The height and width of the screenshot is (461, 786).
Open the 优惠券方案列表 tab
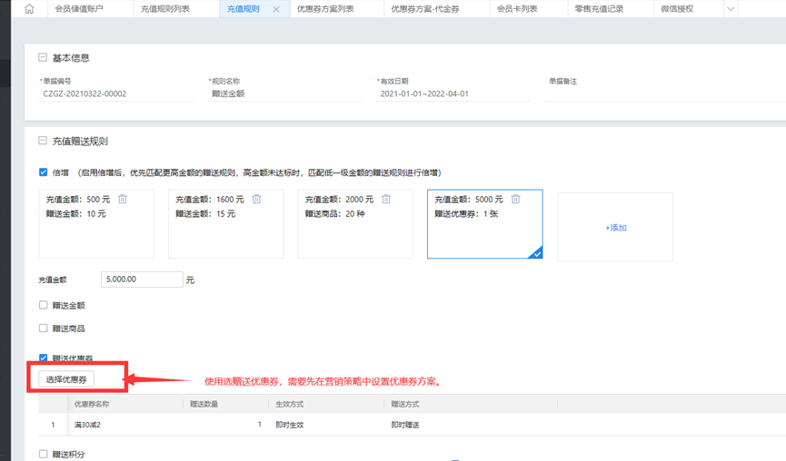(x=325, y=9)
